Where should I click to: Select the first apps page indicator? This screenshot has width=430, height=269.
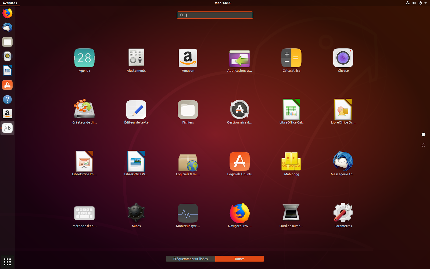tap(424, 134)
